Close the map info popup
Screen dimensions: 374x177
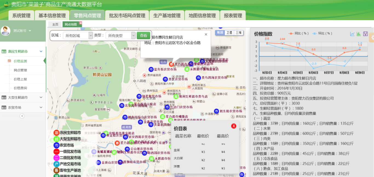206,35
